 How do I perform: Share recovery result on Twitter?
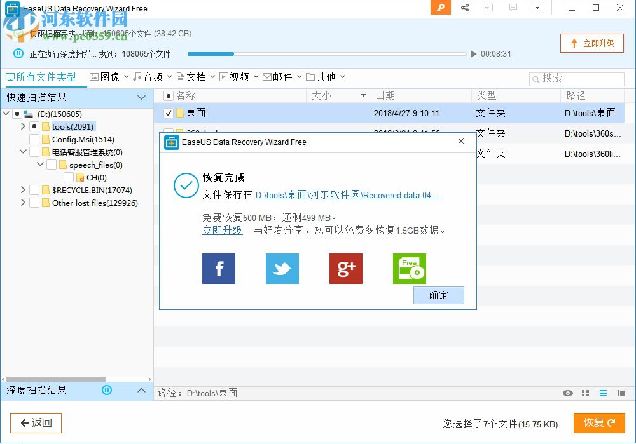(x=282, y=269)
